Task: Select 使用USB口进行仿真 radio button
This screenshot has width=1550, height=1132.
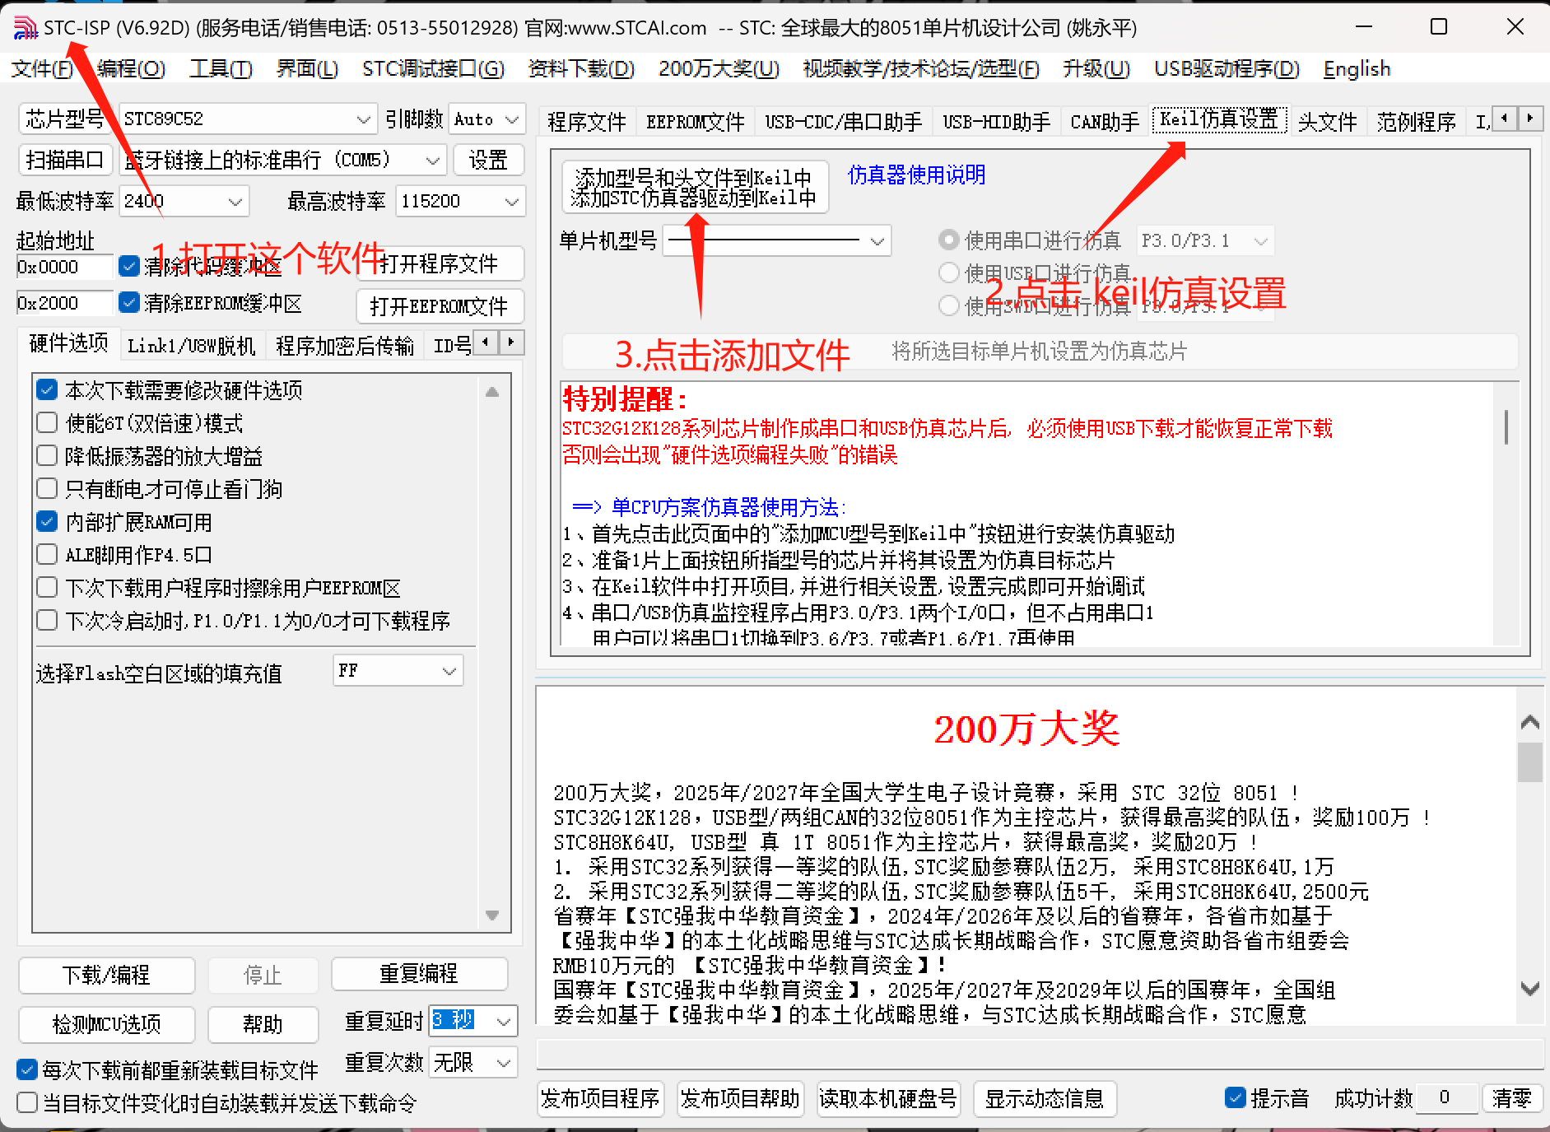Action: coord(949,273)
